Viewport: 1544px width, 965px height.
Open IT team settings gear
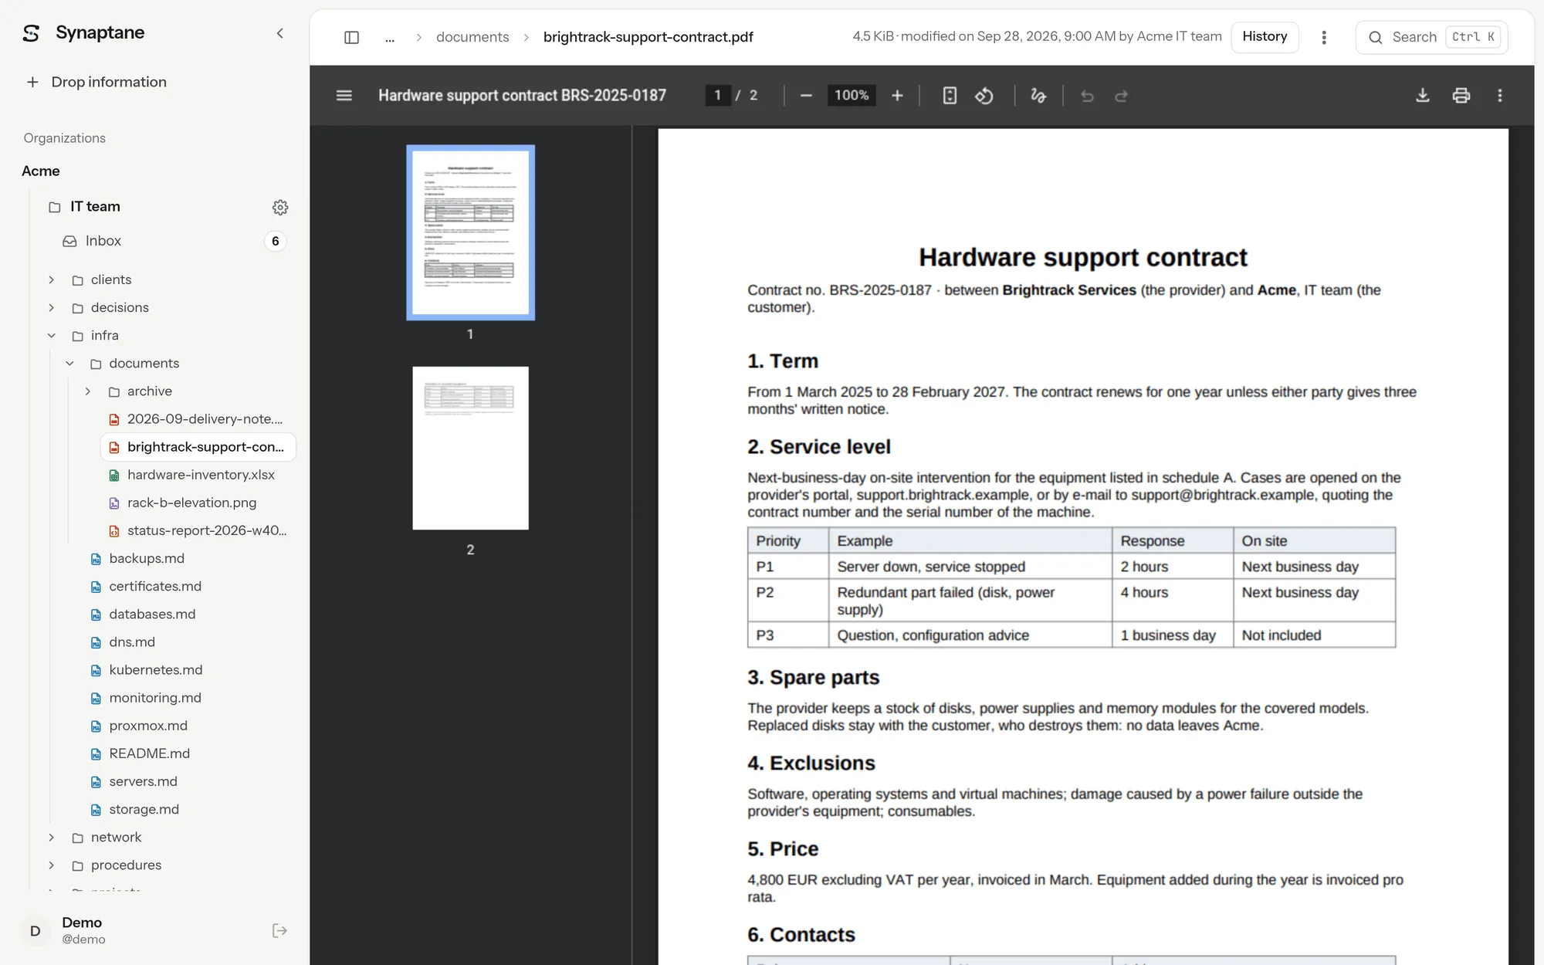click(280, 207)
